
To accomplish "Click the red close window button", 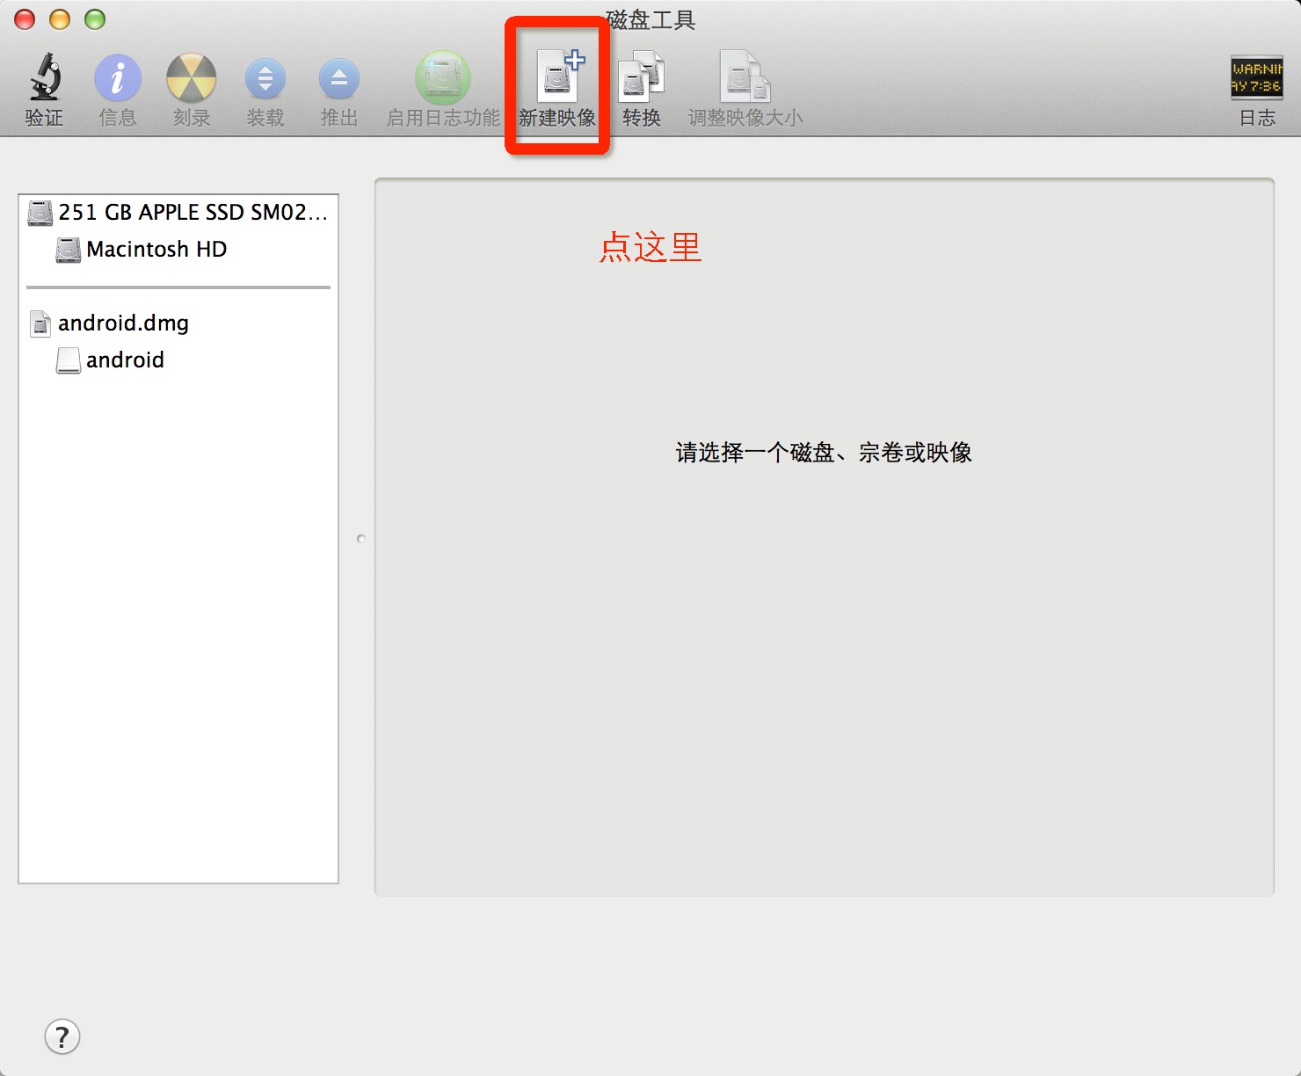I will [x=25, y=18].
